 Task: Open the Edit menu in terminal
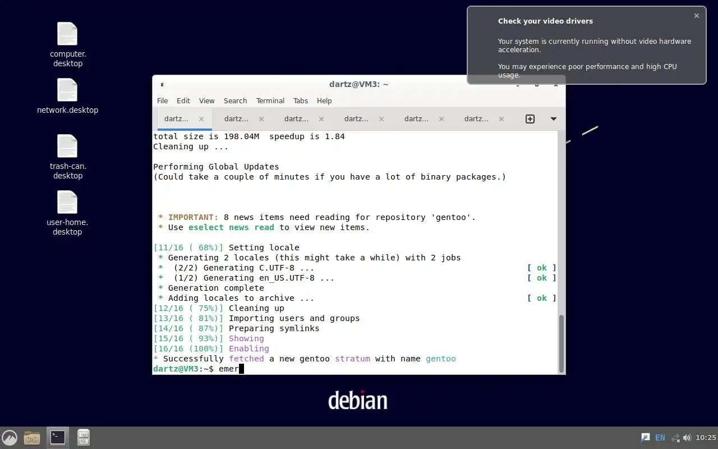tap(183, 100)
